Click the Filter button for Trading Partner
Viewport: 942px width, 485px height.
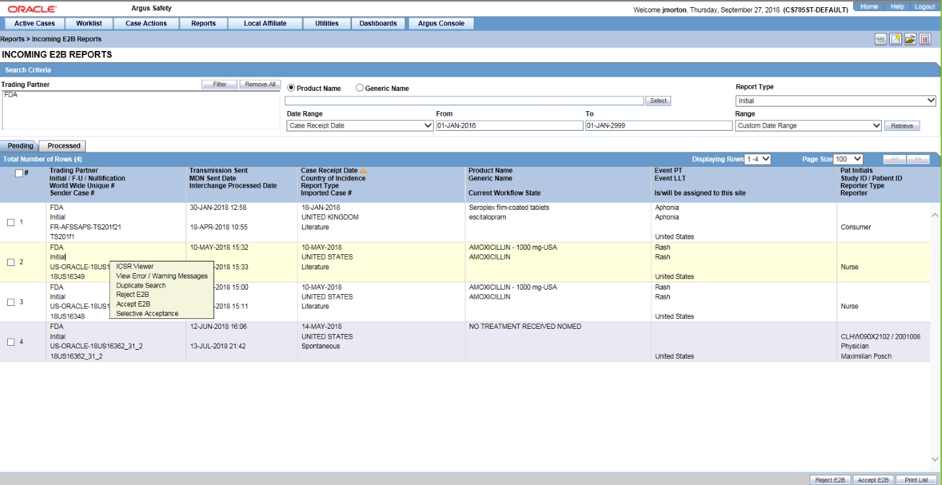pyautogui.click(x=220, y=84)
